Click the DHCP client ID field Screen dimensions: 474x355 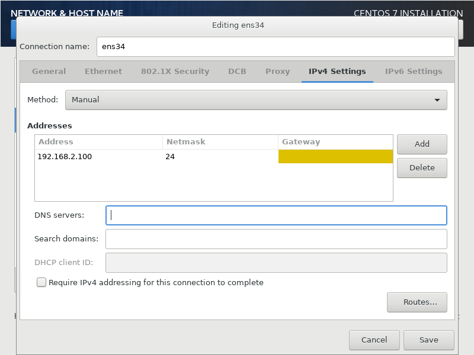[276, 263]
